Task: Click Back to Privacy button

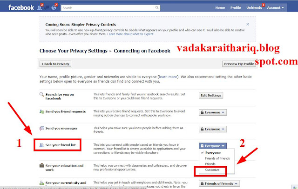Action: [55, 64]
